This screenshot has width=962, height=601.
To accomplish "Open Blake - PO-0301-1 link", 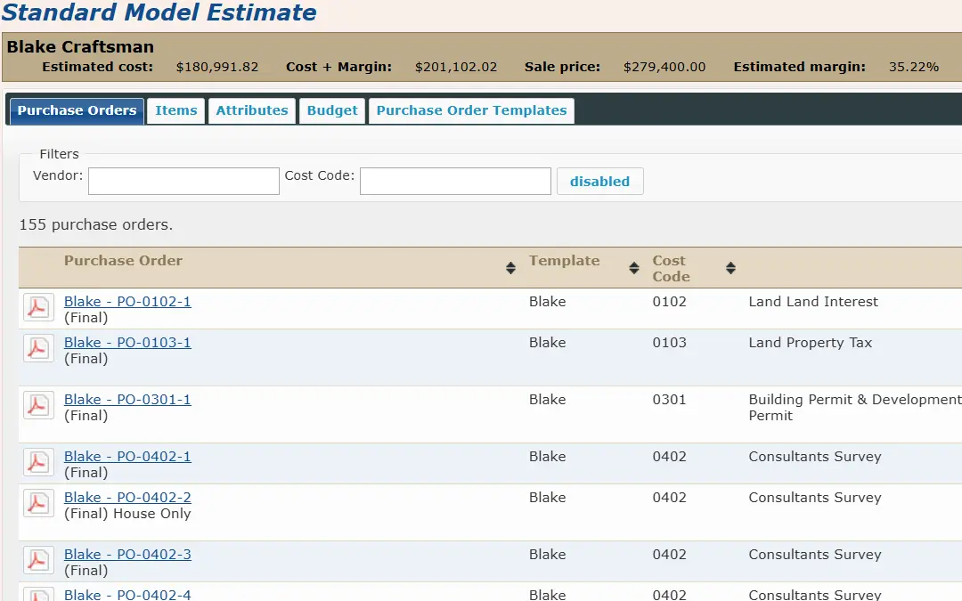I will (127, 400).
